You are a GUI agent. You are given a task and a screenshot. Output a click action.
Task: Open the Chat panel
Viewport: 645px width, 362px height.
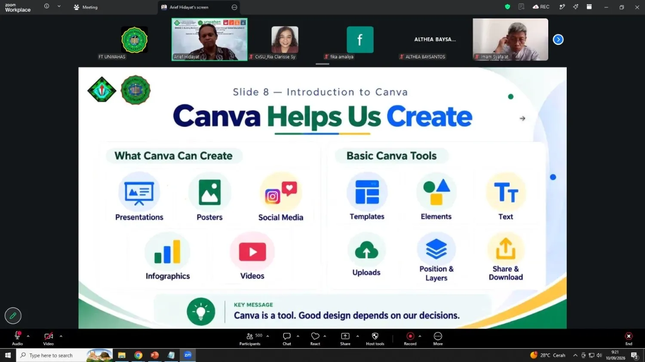pos(287,338)
